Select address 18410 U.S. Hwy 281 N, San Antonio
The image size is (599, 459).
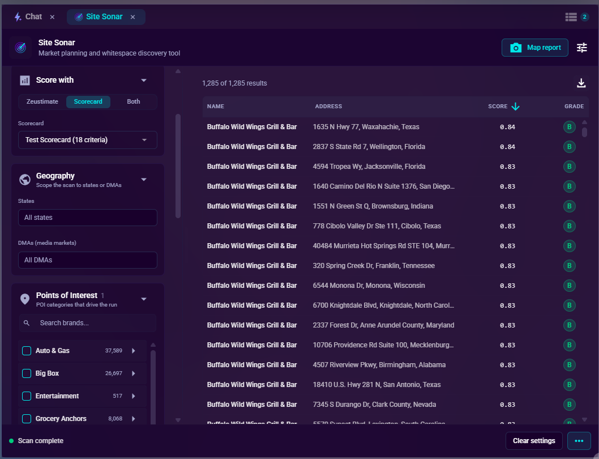coord(376,385)
